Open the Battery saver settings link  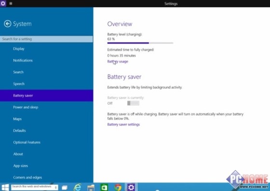tap(123, 124)
